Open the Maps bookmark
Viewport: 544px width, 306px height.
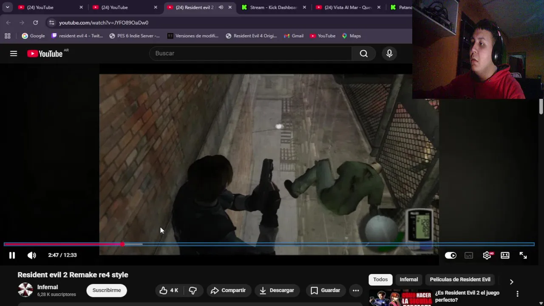(x=351, y=36)
